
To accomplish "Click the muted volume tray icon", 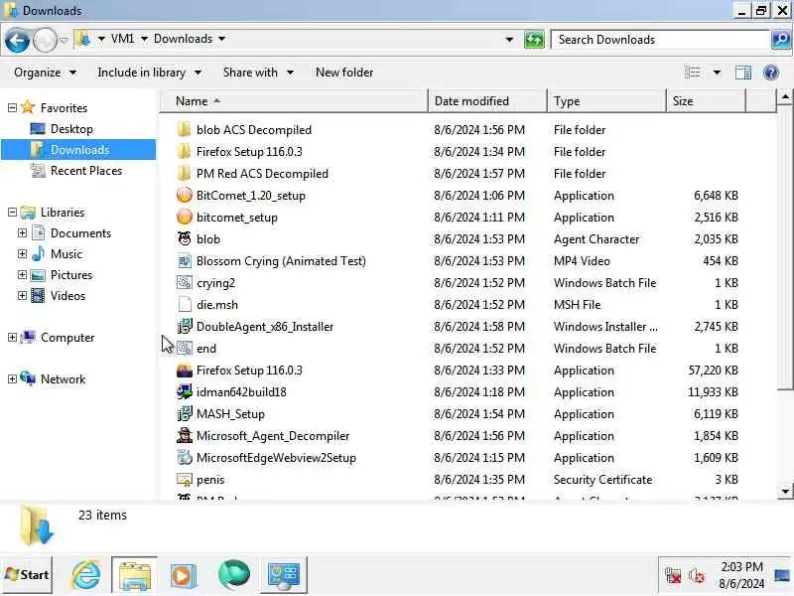I will pyautogui.click(x=697, y=575).
